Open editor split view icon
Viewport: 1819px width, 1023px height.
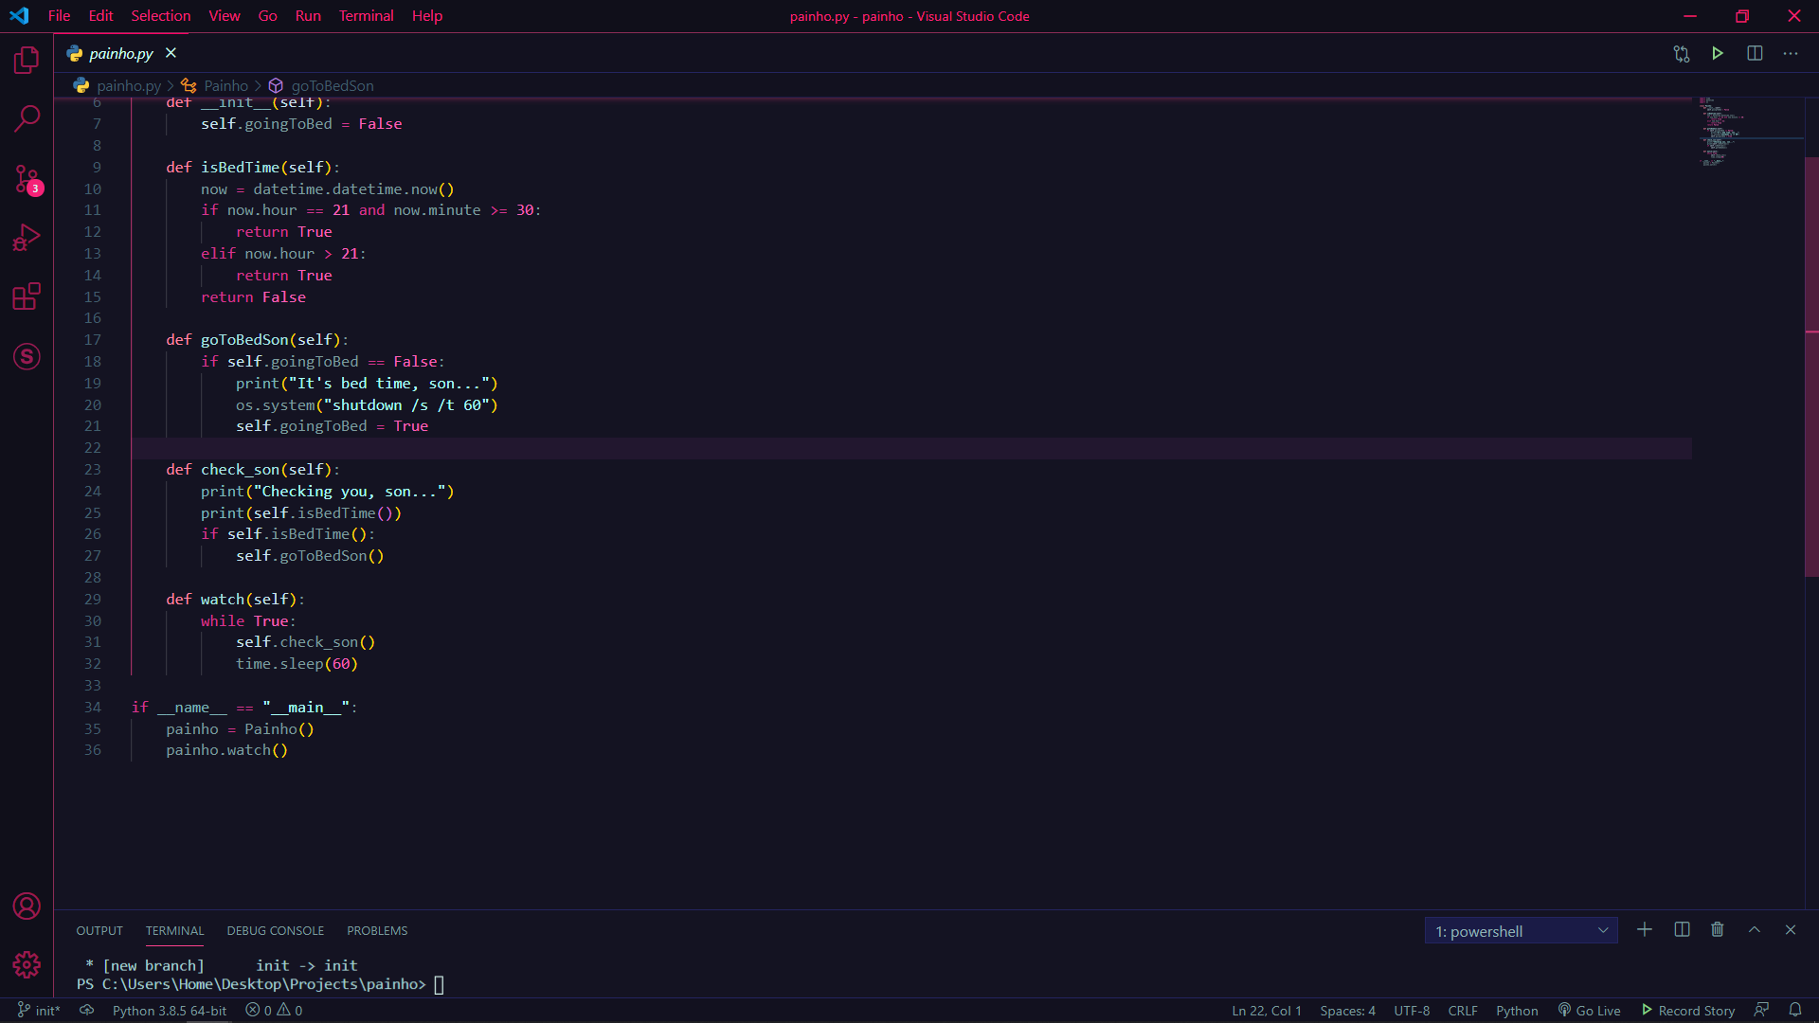[x=1755, y=53]
